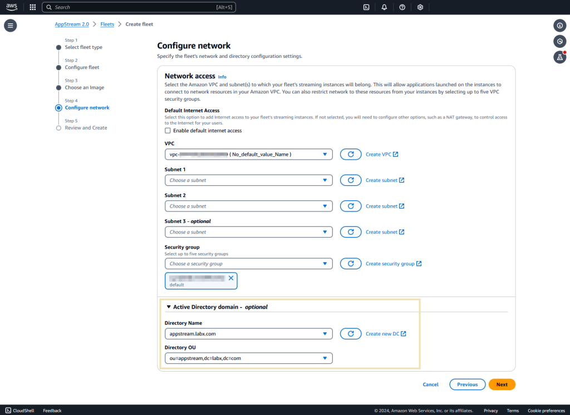
Task: Refresh the VPC list
Action: (x=351, y=154)
